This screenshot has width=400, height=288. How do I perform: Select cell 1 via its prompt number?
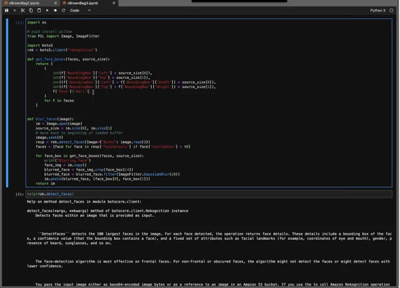[x=19, y=23]
